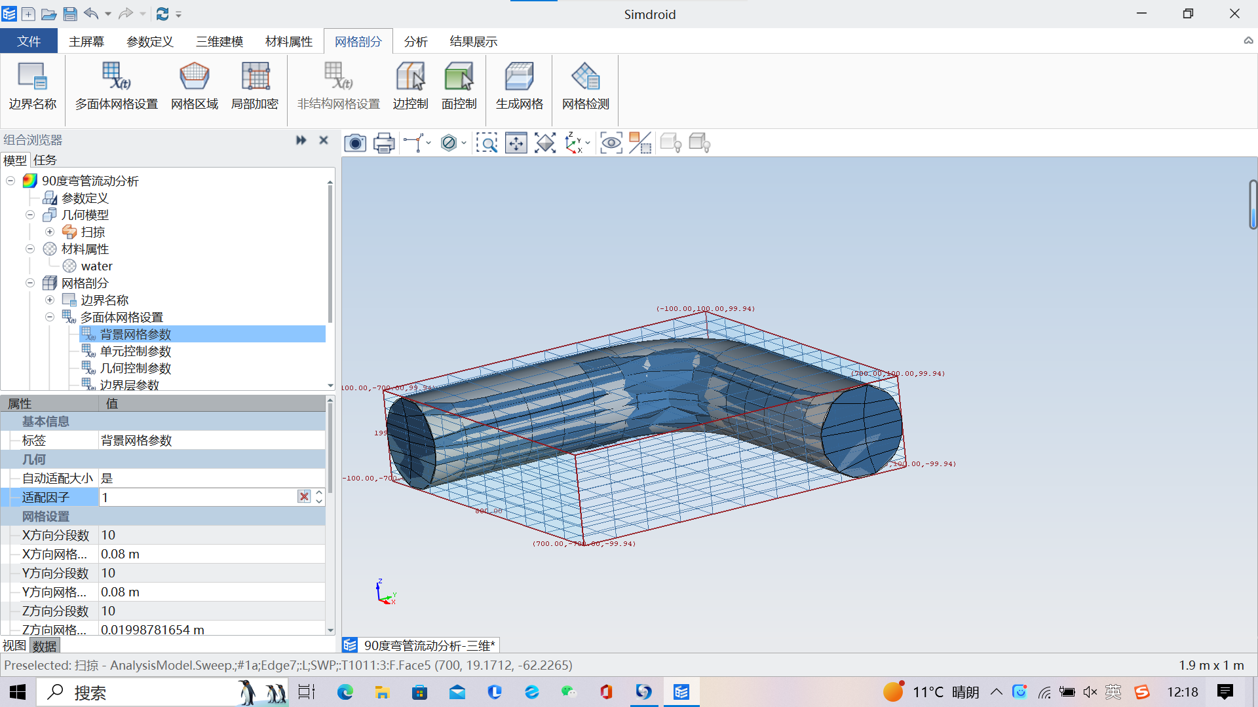Image resolution: width=1258 pixels, height=707 pixels.
Task: Select the 网格剖分 ribbon tab
Action: point(360,41)
